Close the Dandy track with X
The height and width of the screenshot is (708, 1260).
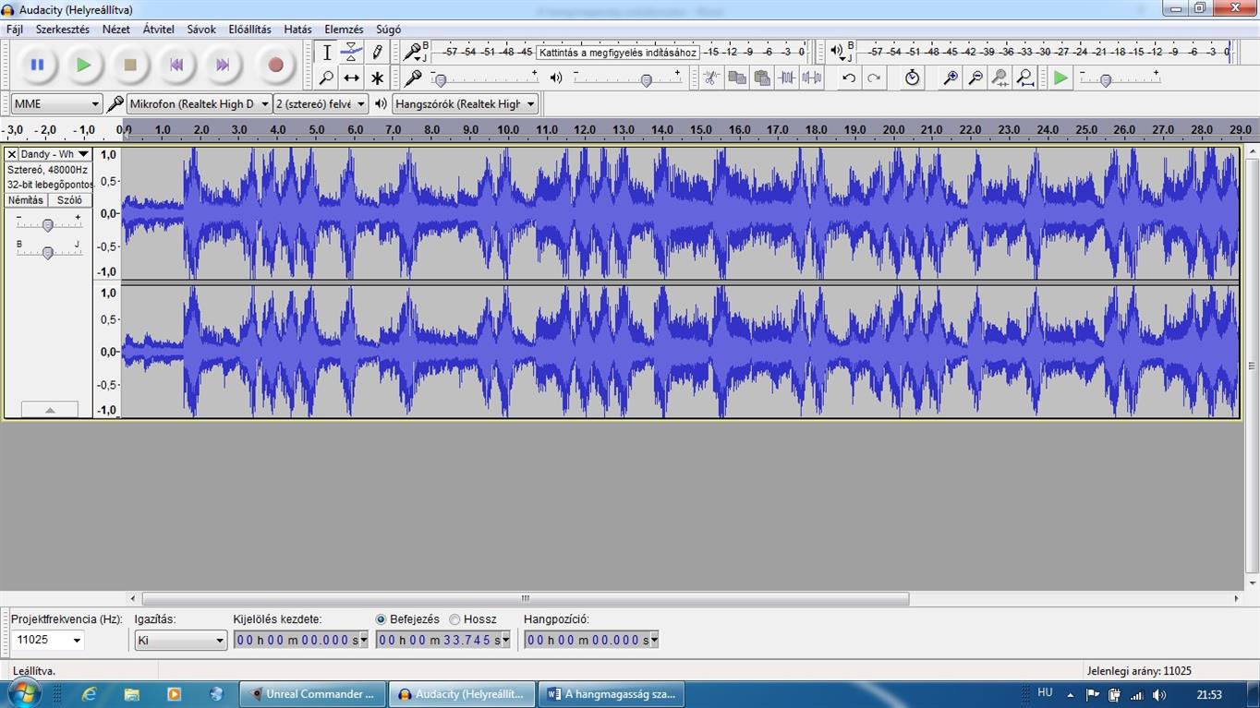click(12, 154)
